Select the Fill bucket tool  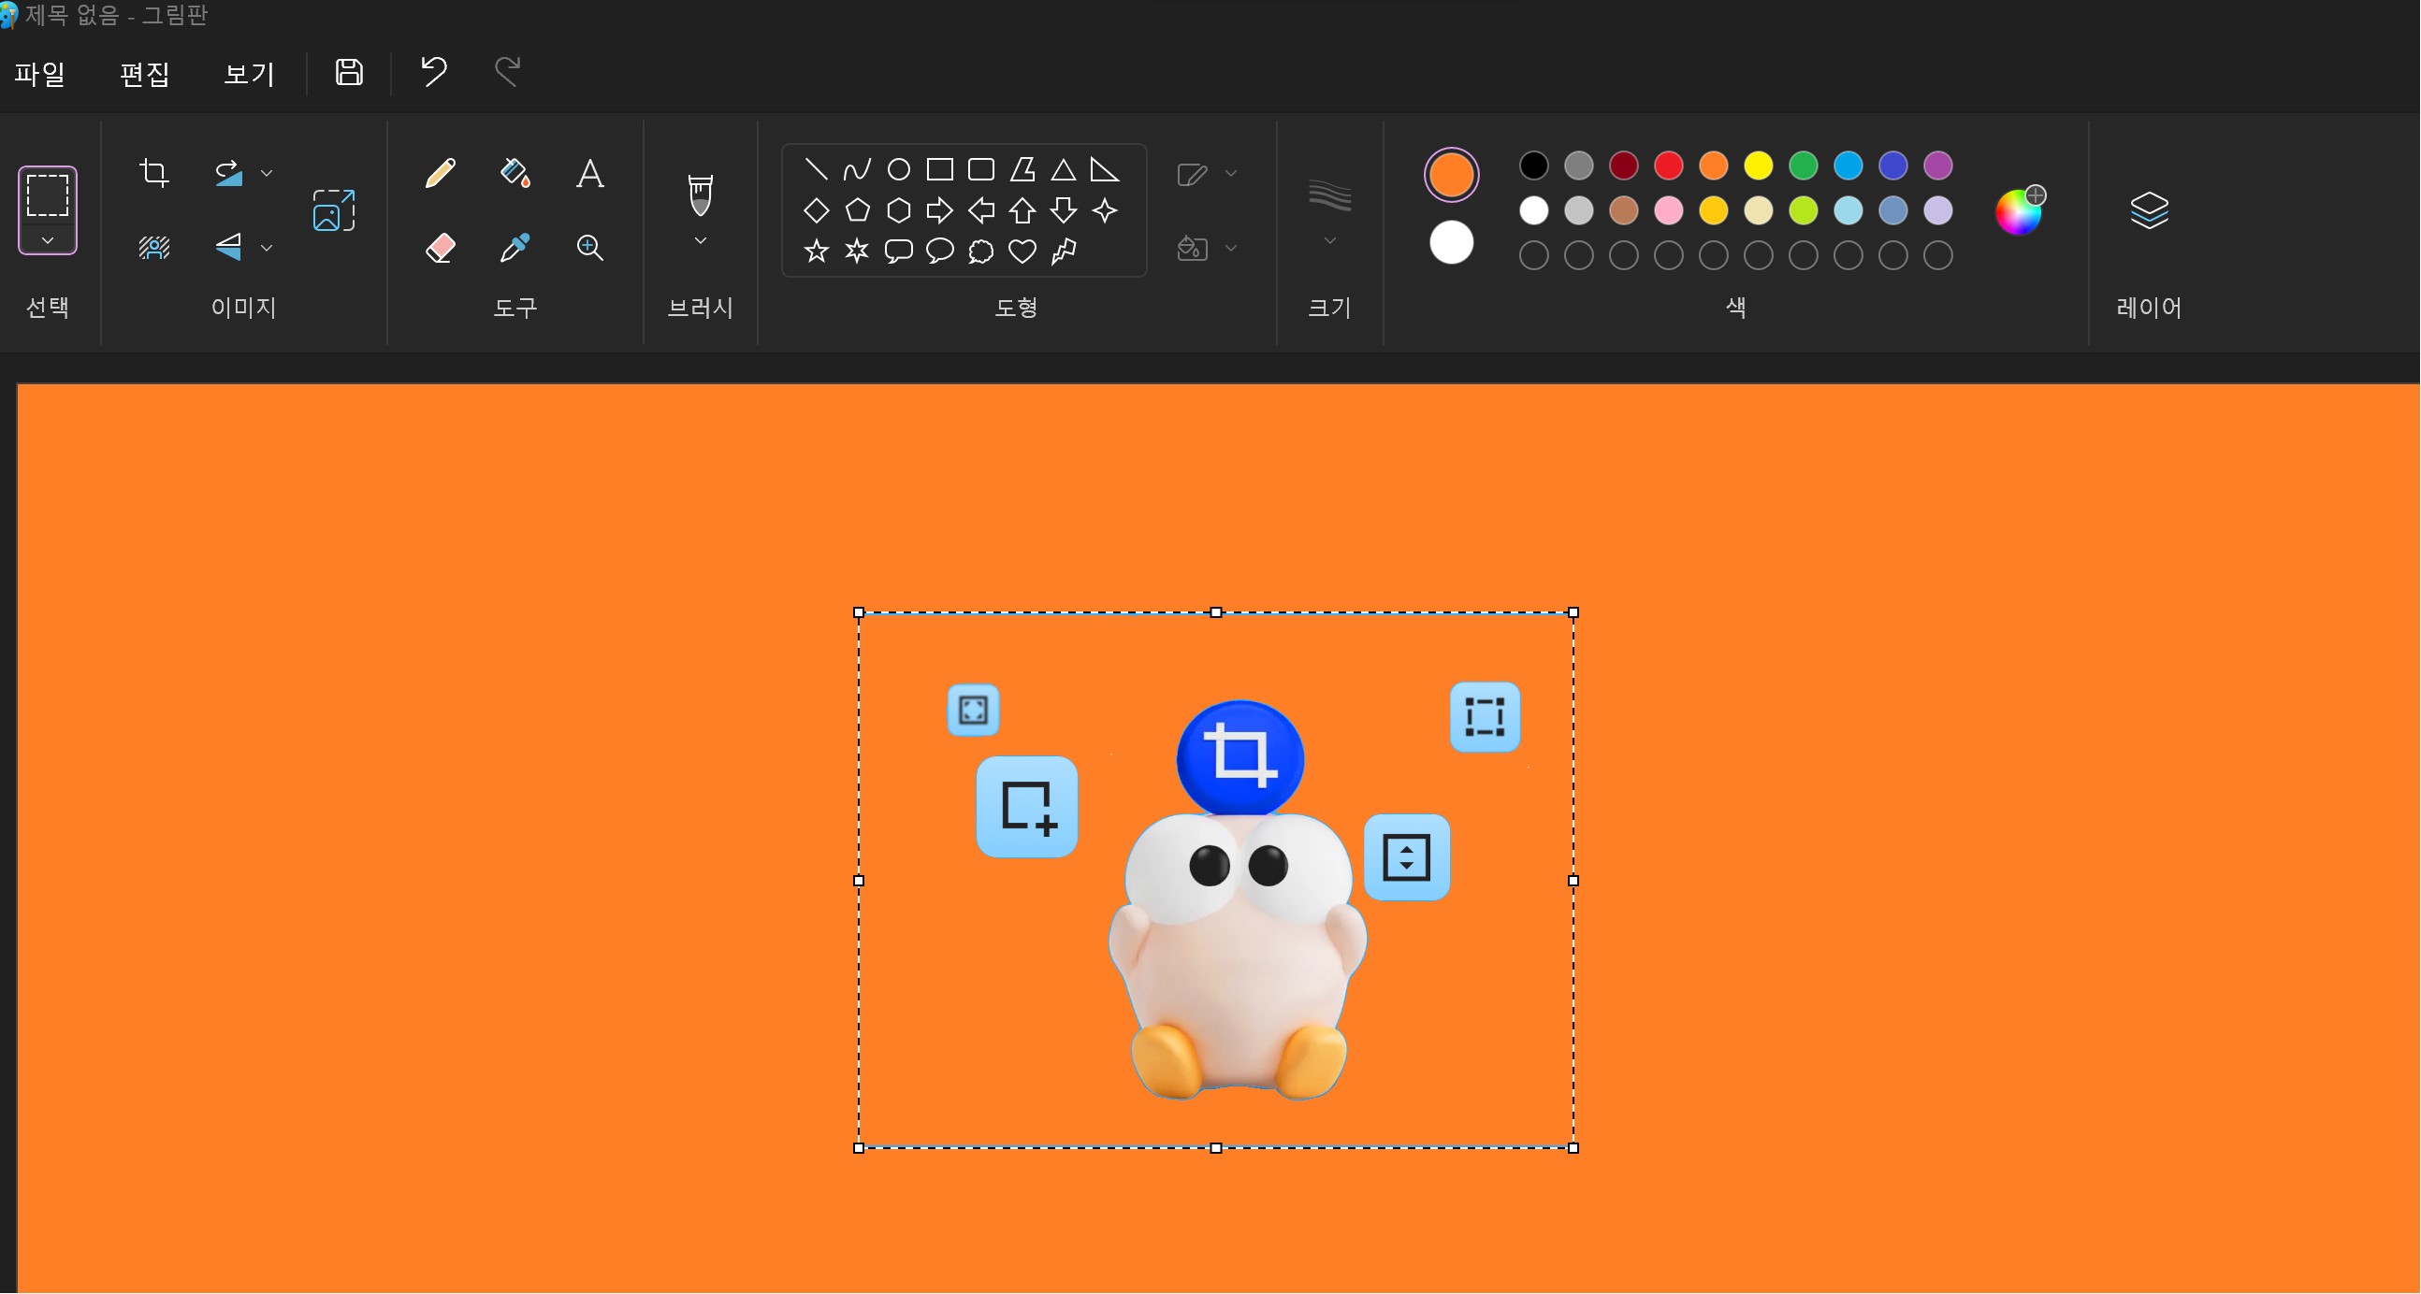point(515,173)
